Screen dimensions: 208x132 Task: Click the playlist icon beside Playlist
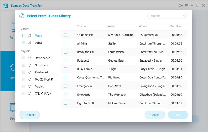pos(29,87)
